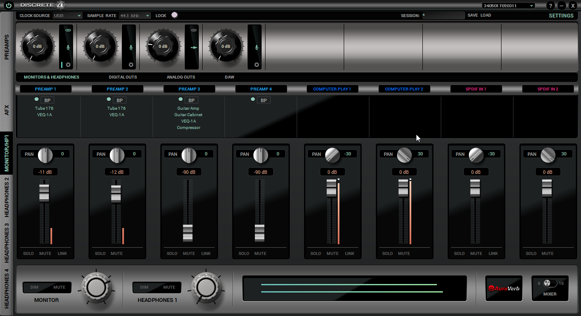Click Preamp 1 channel pan knob
581x316 pixels.
pos(45,155)
